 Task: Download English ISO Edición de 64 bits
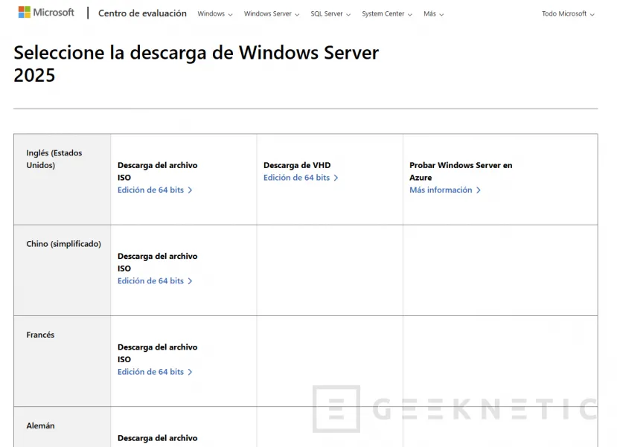tap(155, 190)
